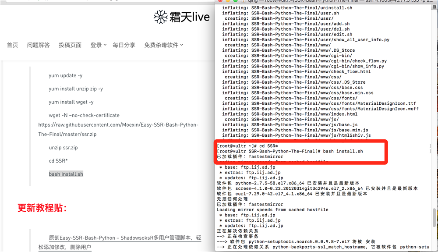Click terminal line with show_all_user_info.py
Viewport: 438px width, 252px height.
point(306,40)
